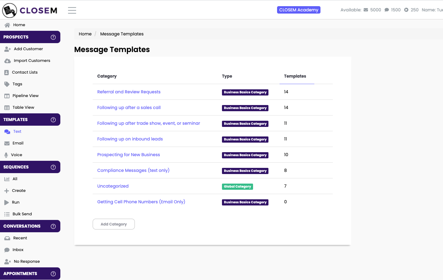Click the All sequences chart icon
Screen dimensions: 443x280
tap(7, 179)
